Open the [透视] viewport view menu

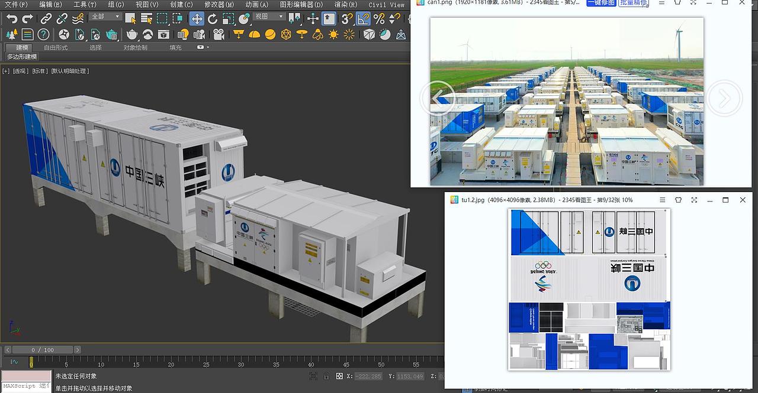20,71
